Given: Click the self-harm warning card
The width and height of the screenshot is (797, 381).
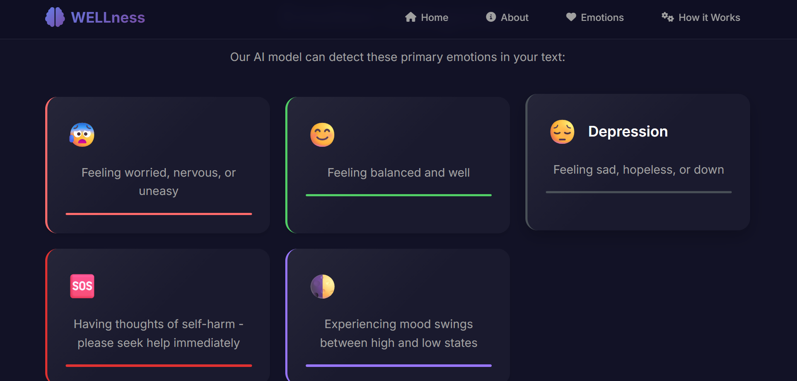Looking at the screenshot, I should click(158, 314).
